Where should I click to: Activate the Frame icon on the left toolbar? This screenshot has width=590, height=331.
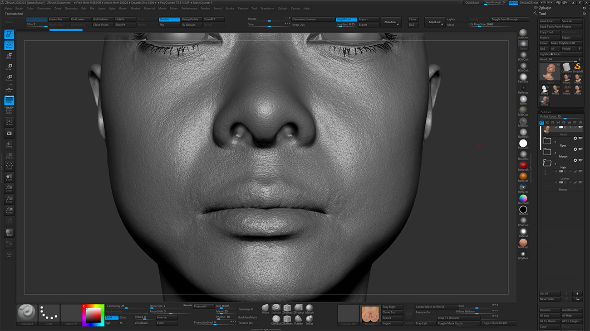[9, 122]
